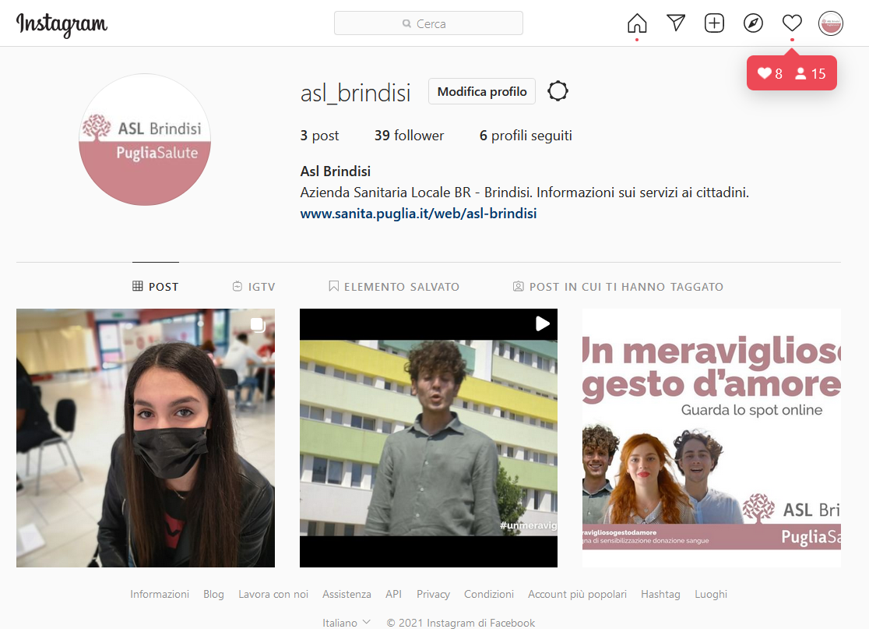Open Lavora con noi footer link
The width and height of the screenshot is (869, 629).
coord(273,594)
